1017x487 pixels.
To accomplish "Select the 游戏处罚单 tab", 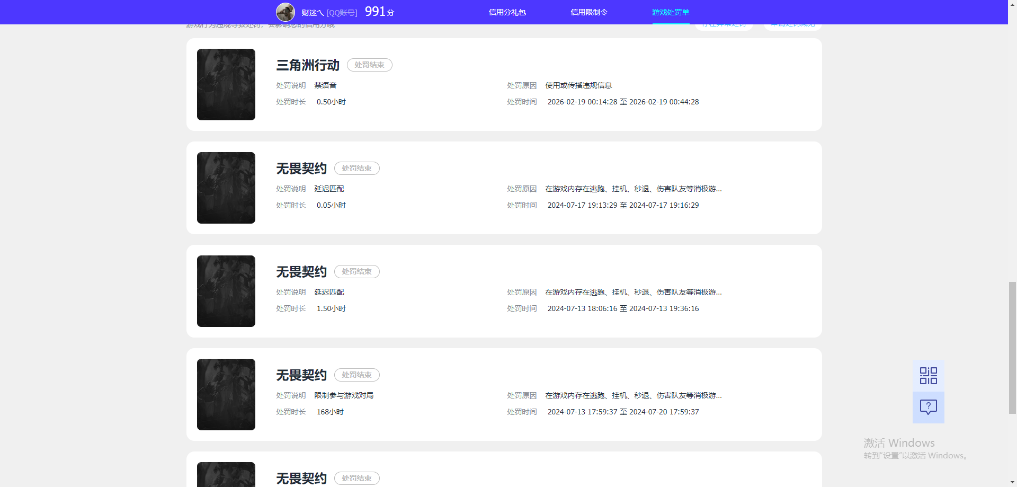I will tap(670, 12).
